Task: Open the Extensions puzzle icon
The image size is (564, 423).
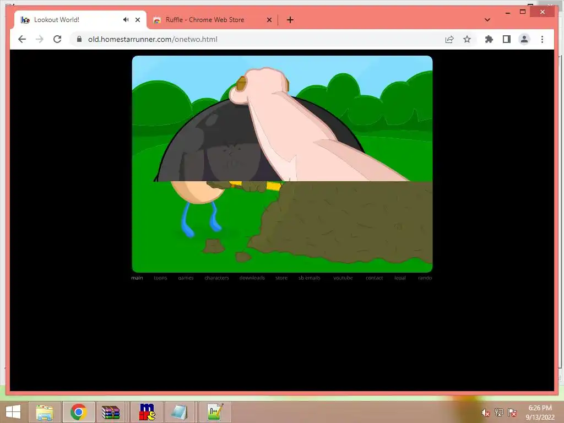Action: pyautogui.click(x=489, y=39)
